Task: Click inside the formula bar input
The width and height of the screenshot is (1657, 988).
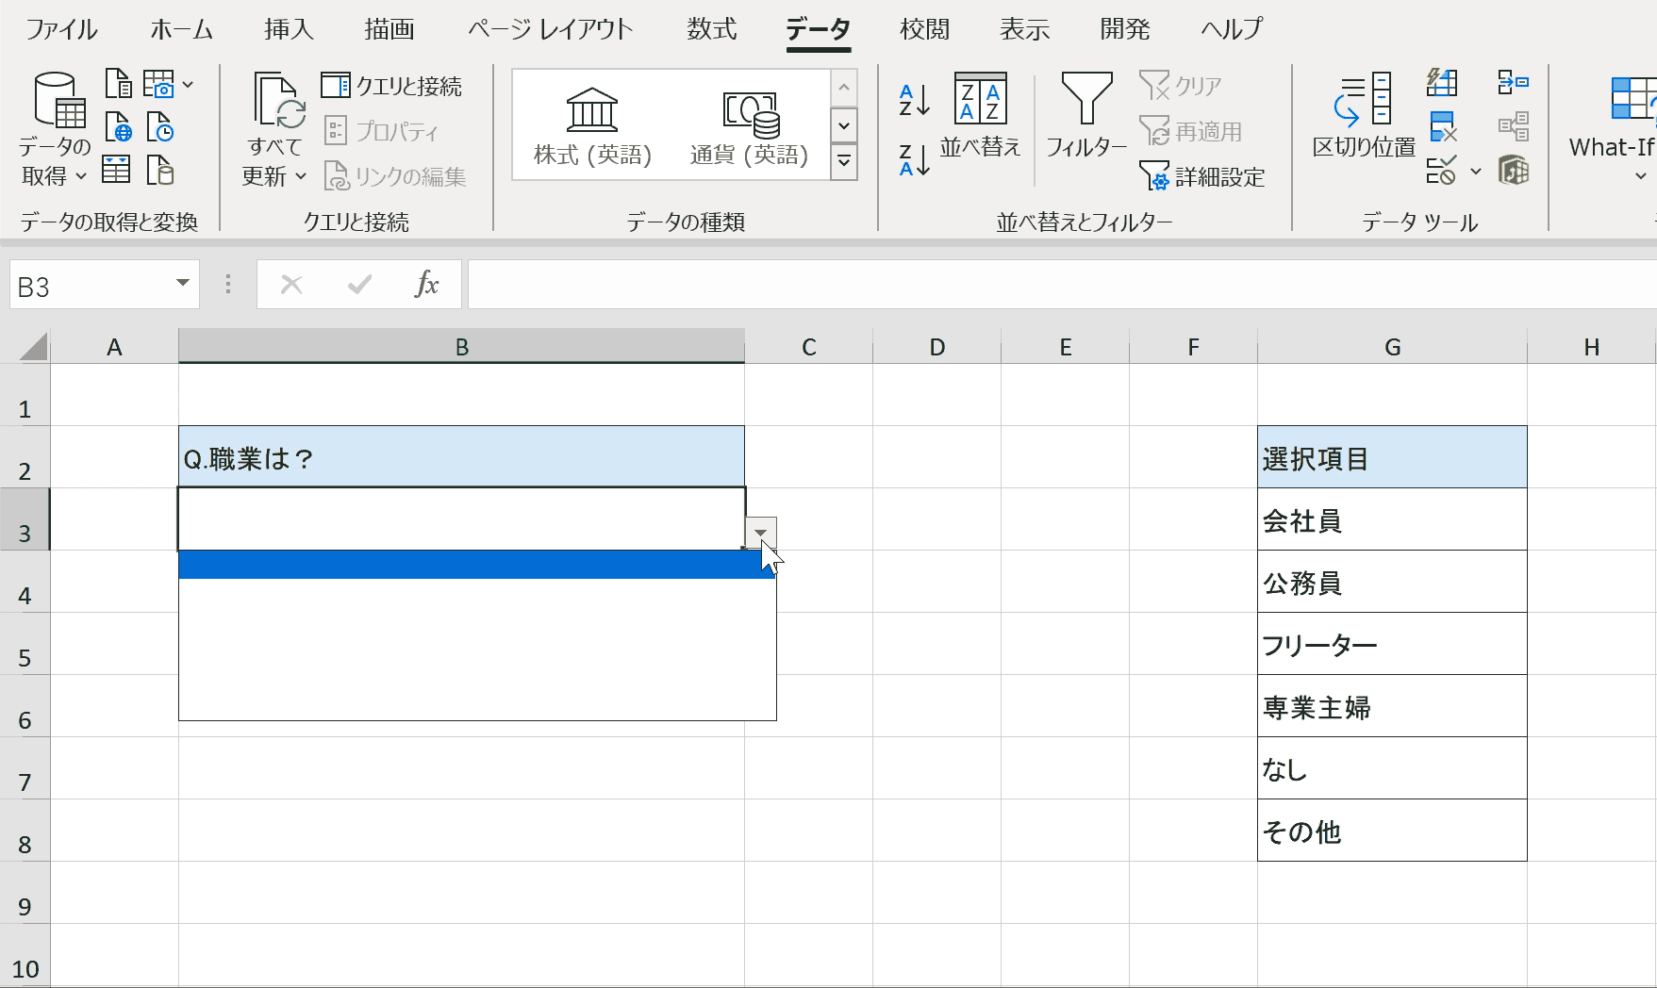Action: 1062,285
